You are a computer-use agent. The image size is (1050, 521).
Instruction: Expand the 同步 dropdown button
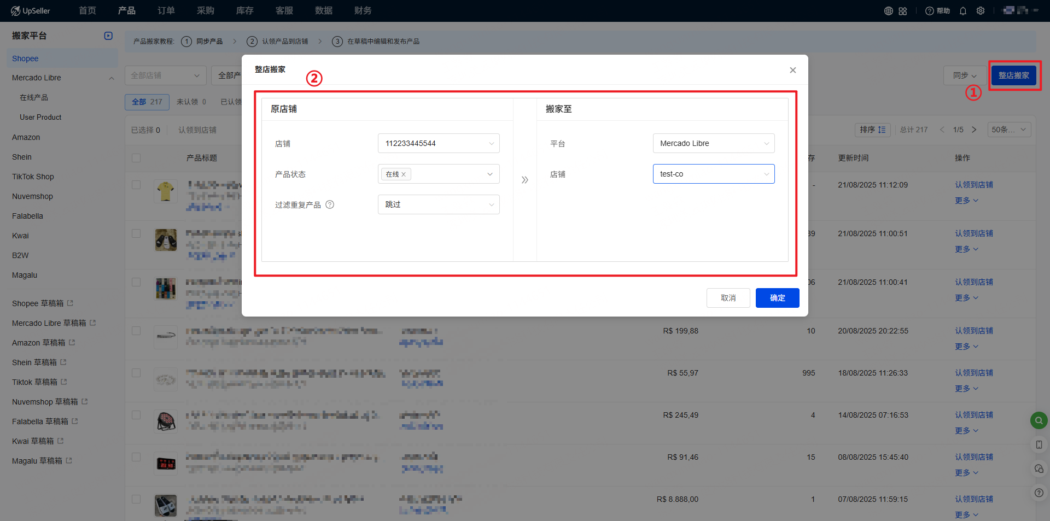(x=965, y=75)
